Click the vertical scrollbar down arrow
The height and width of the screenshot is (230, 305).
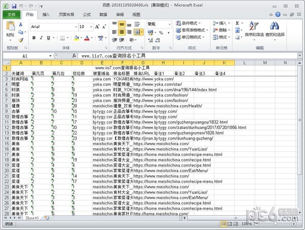pyautogui.click(x=299, y=212)
